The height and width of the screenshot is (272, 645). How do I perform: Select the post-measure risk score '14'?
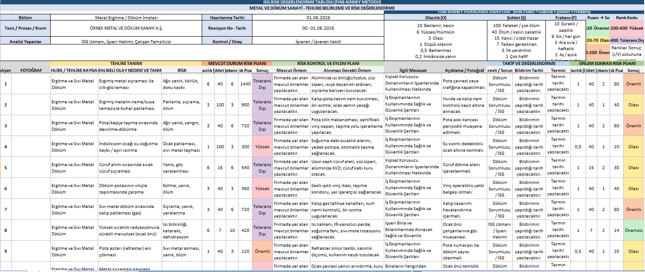tap(616, 230)
